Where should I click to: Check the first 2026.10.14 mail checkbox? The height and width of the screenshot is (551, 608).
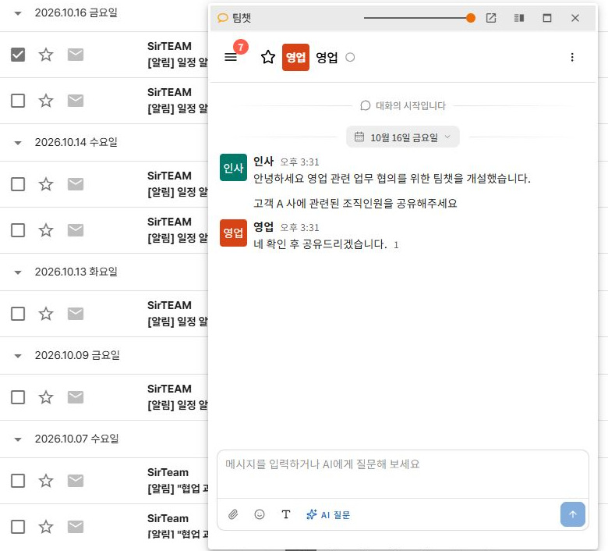[x=18, y=184]
